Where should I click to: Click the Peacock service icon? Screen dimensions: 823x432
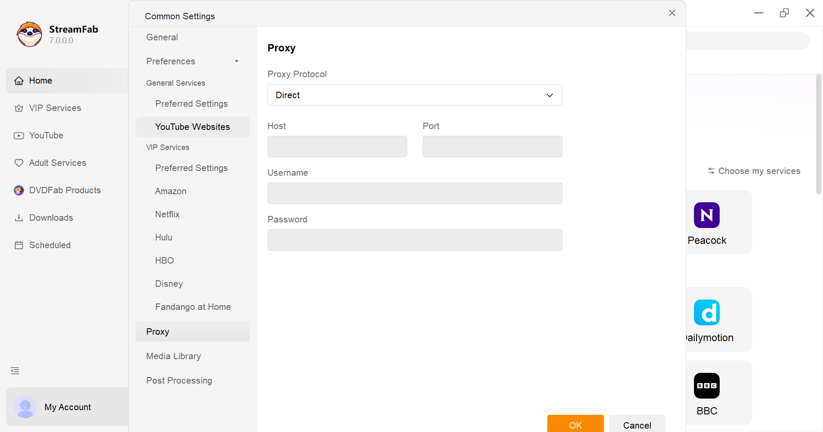point(706,215)
